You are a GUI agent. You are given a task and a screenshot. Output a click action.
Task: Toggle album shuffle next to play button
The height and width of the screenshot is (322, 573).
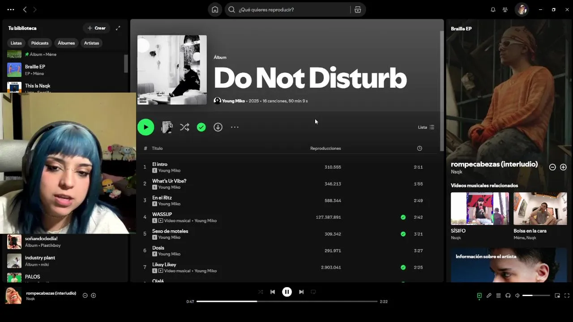[184, 127]
